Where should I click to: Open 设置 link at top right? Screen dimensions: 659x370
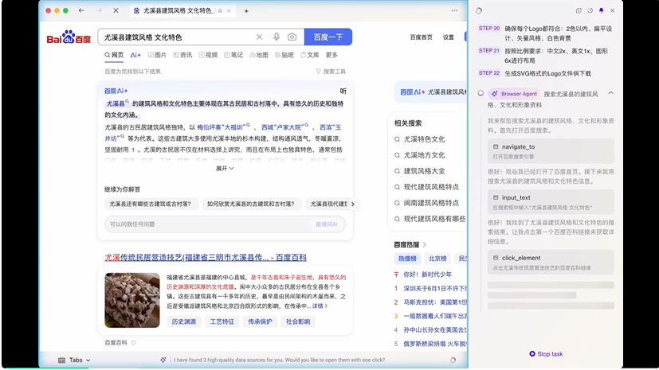[x=449, y=37]
